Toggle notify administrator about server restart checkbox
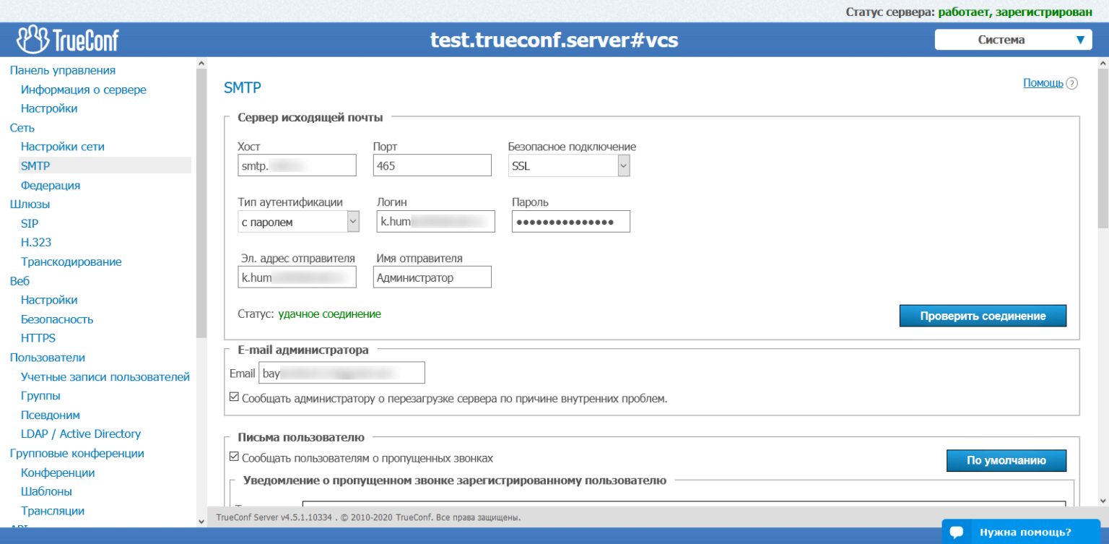This screenshot has width=1109, height=544. 234,397
